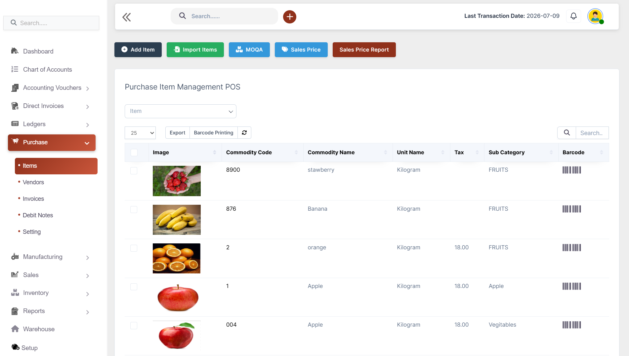Sort by Barcode column arrows
This screenshot has width=629, height=356.
click(601, 152)
